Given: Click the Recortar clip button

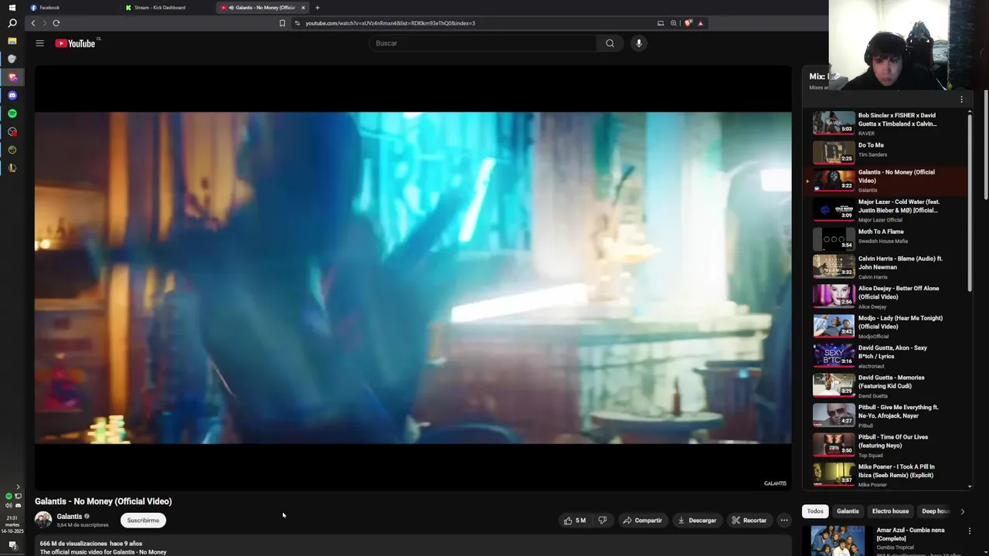Looking at the screenshot, I should pyautogui.click(x=749, y=520).
